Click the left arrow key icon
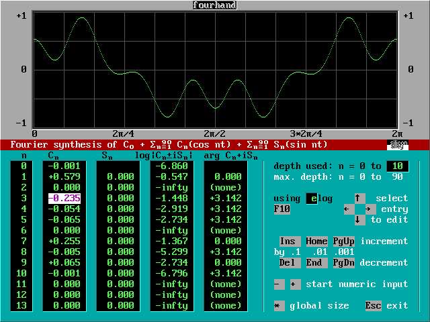The image size is (430, 322). click(x=349, y=209)
